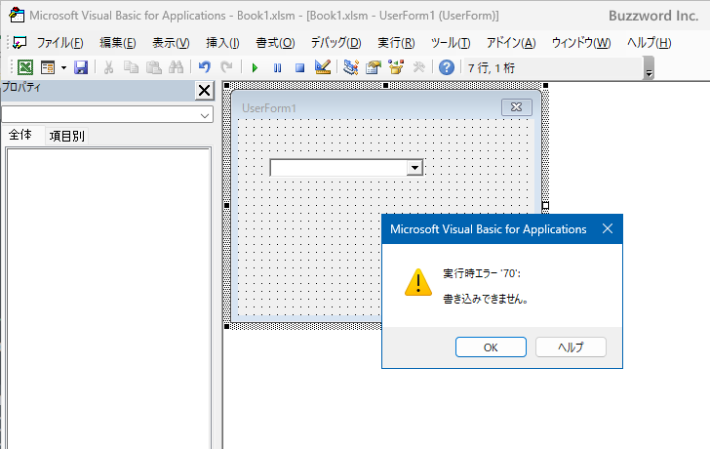The width and height of the screenshot is (710, 449).
Task: Click the 7 行, 1 桁 position indicator
Action: point(492,68)
